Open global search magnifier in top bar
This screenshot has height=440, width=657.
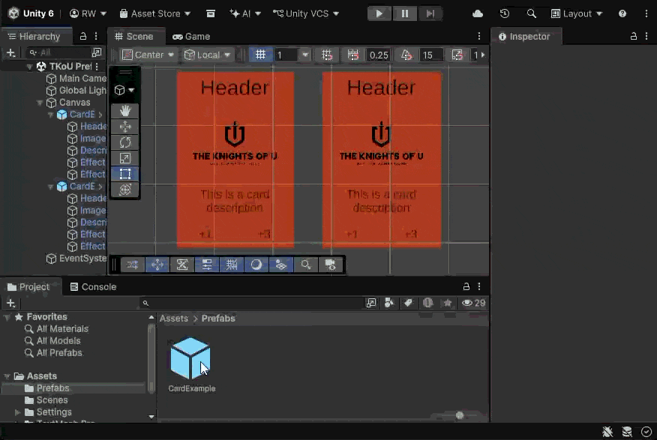[531, 13]
